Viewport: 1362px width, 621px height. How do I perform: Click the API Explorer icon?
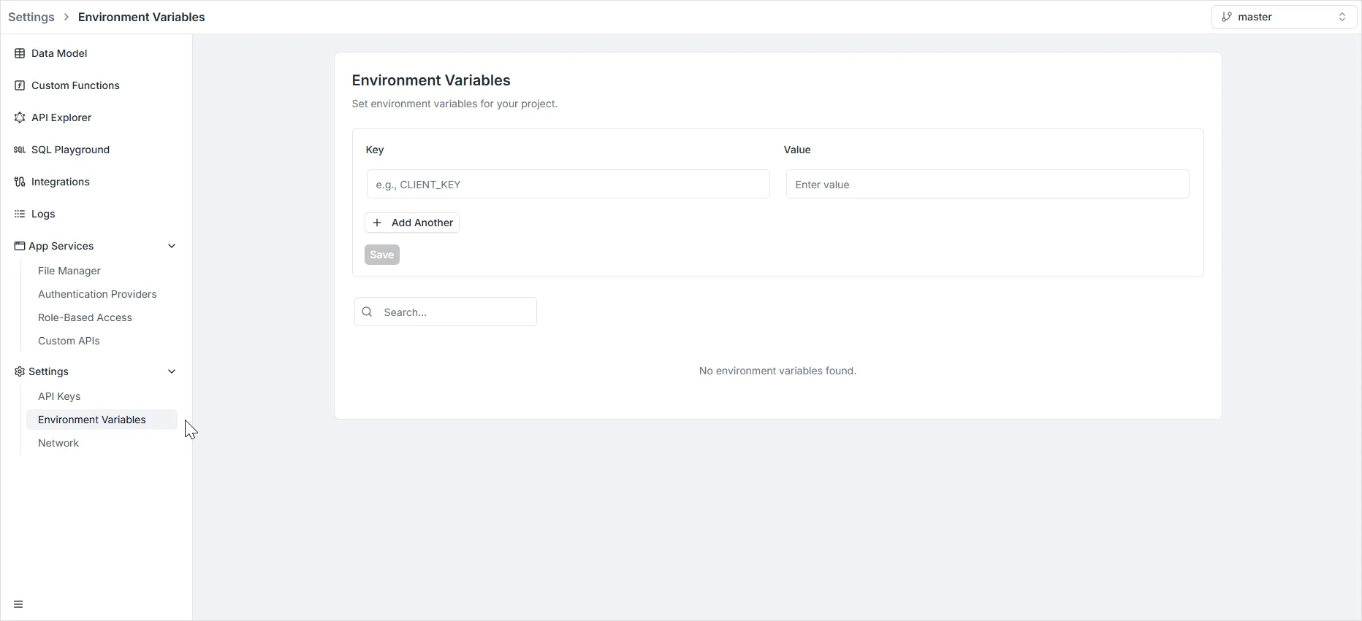[20, 117]
